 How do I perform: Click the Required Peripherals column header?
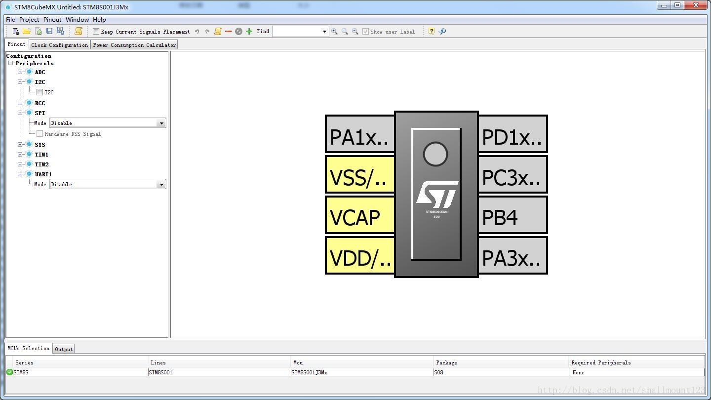pyautogui.click(x=636, y=362)
